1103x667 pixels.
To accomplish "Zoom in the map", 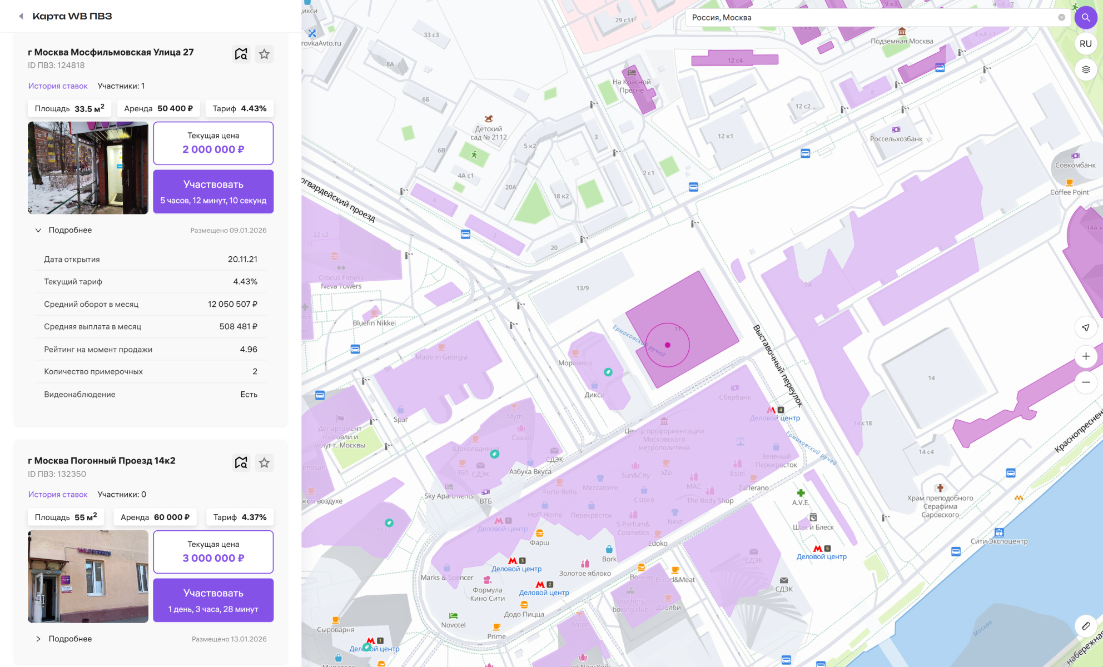I will (x=1085, y=356).
